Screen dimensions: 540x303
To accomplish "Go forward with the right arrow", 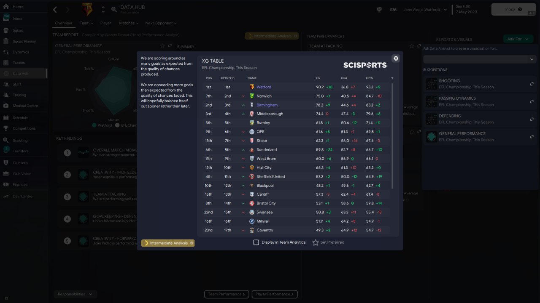I will (x=67, y=9).
